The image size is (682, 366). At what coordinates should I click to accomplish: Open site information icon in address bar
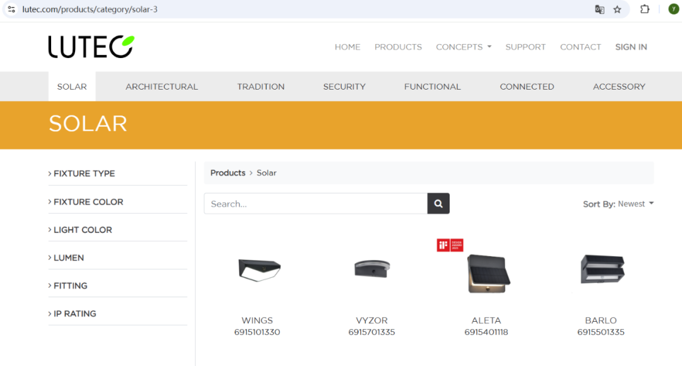coord(12,9)
